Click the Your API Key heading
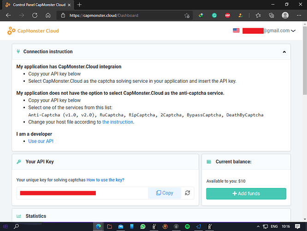 (40, 162)
